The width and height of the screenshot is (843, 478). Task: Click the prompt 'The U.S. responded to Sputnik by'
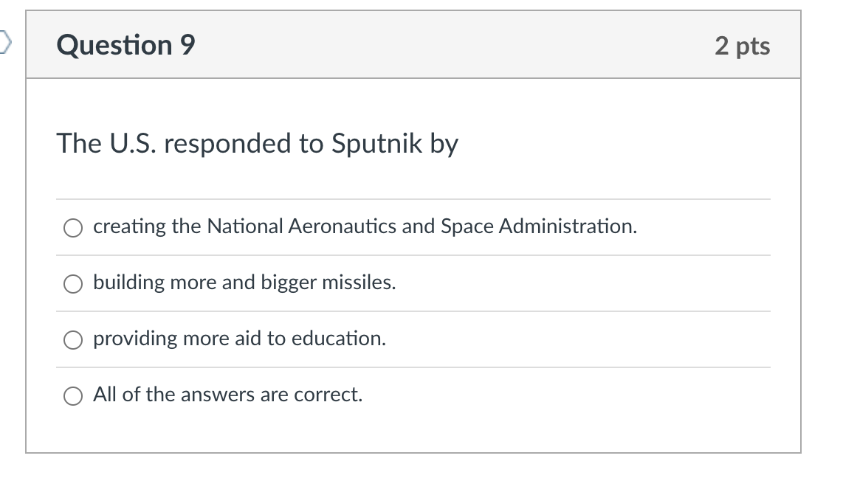click(258, 144)
